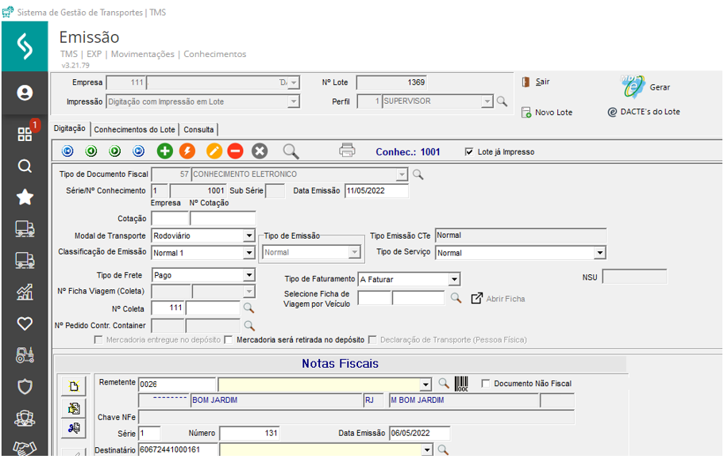The height and width of the screenshot is (459, 724).
Task: Click the printer icon in toolbar
Action: (x=347, y=151)
